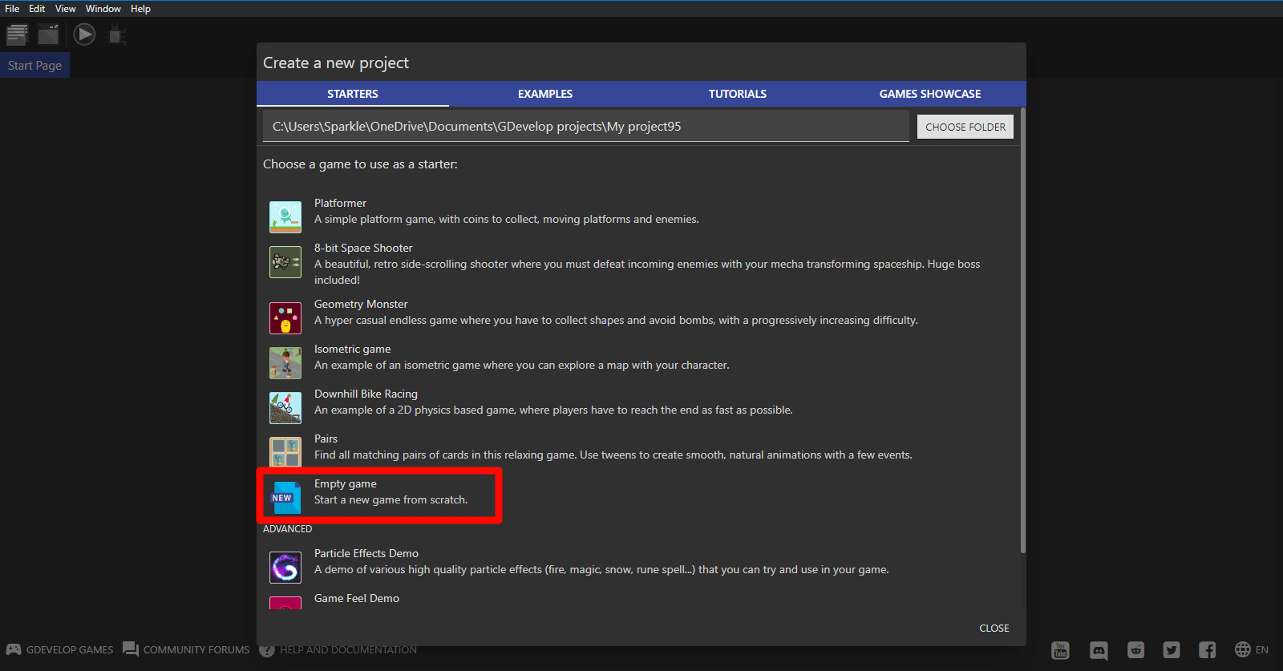Pick the Geometry Monster starter icon
1283x671 pixels.
click(x=285, y=317)
